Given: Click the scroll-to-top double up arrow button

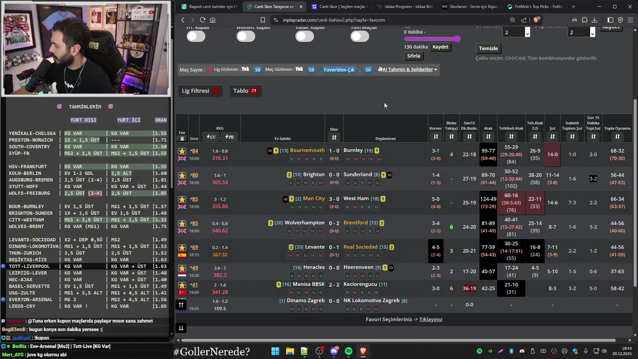Looking at the screenshot, I should pos(181,305).
